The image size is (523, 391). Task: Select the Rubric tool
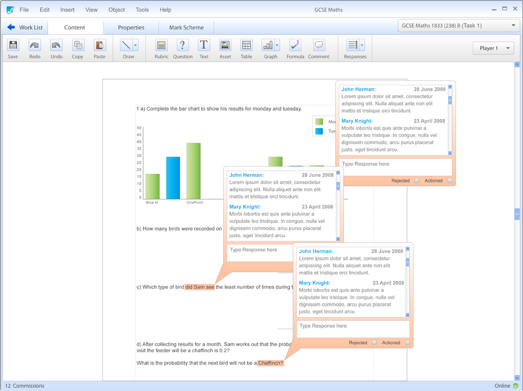click(x=161, y=46)
